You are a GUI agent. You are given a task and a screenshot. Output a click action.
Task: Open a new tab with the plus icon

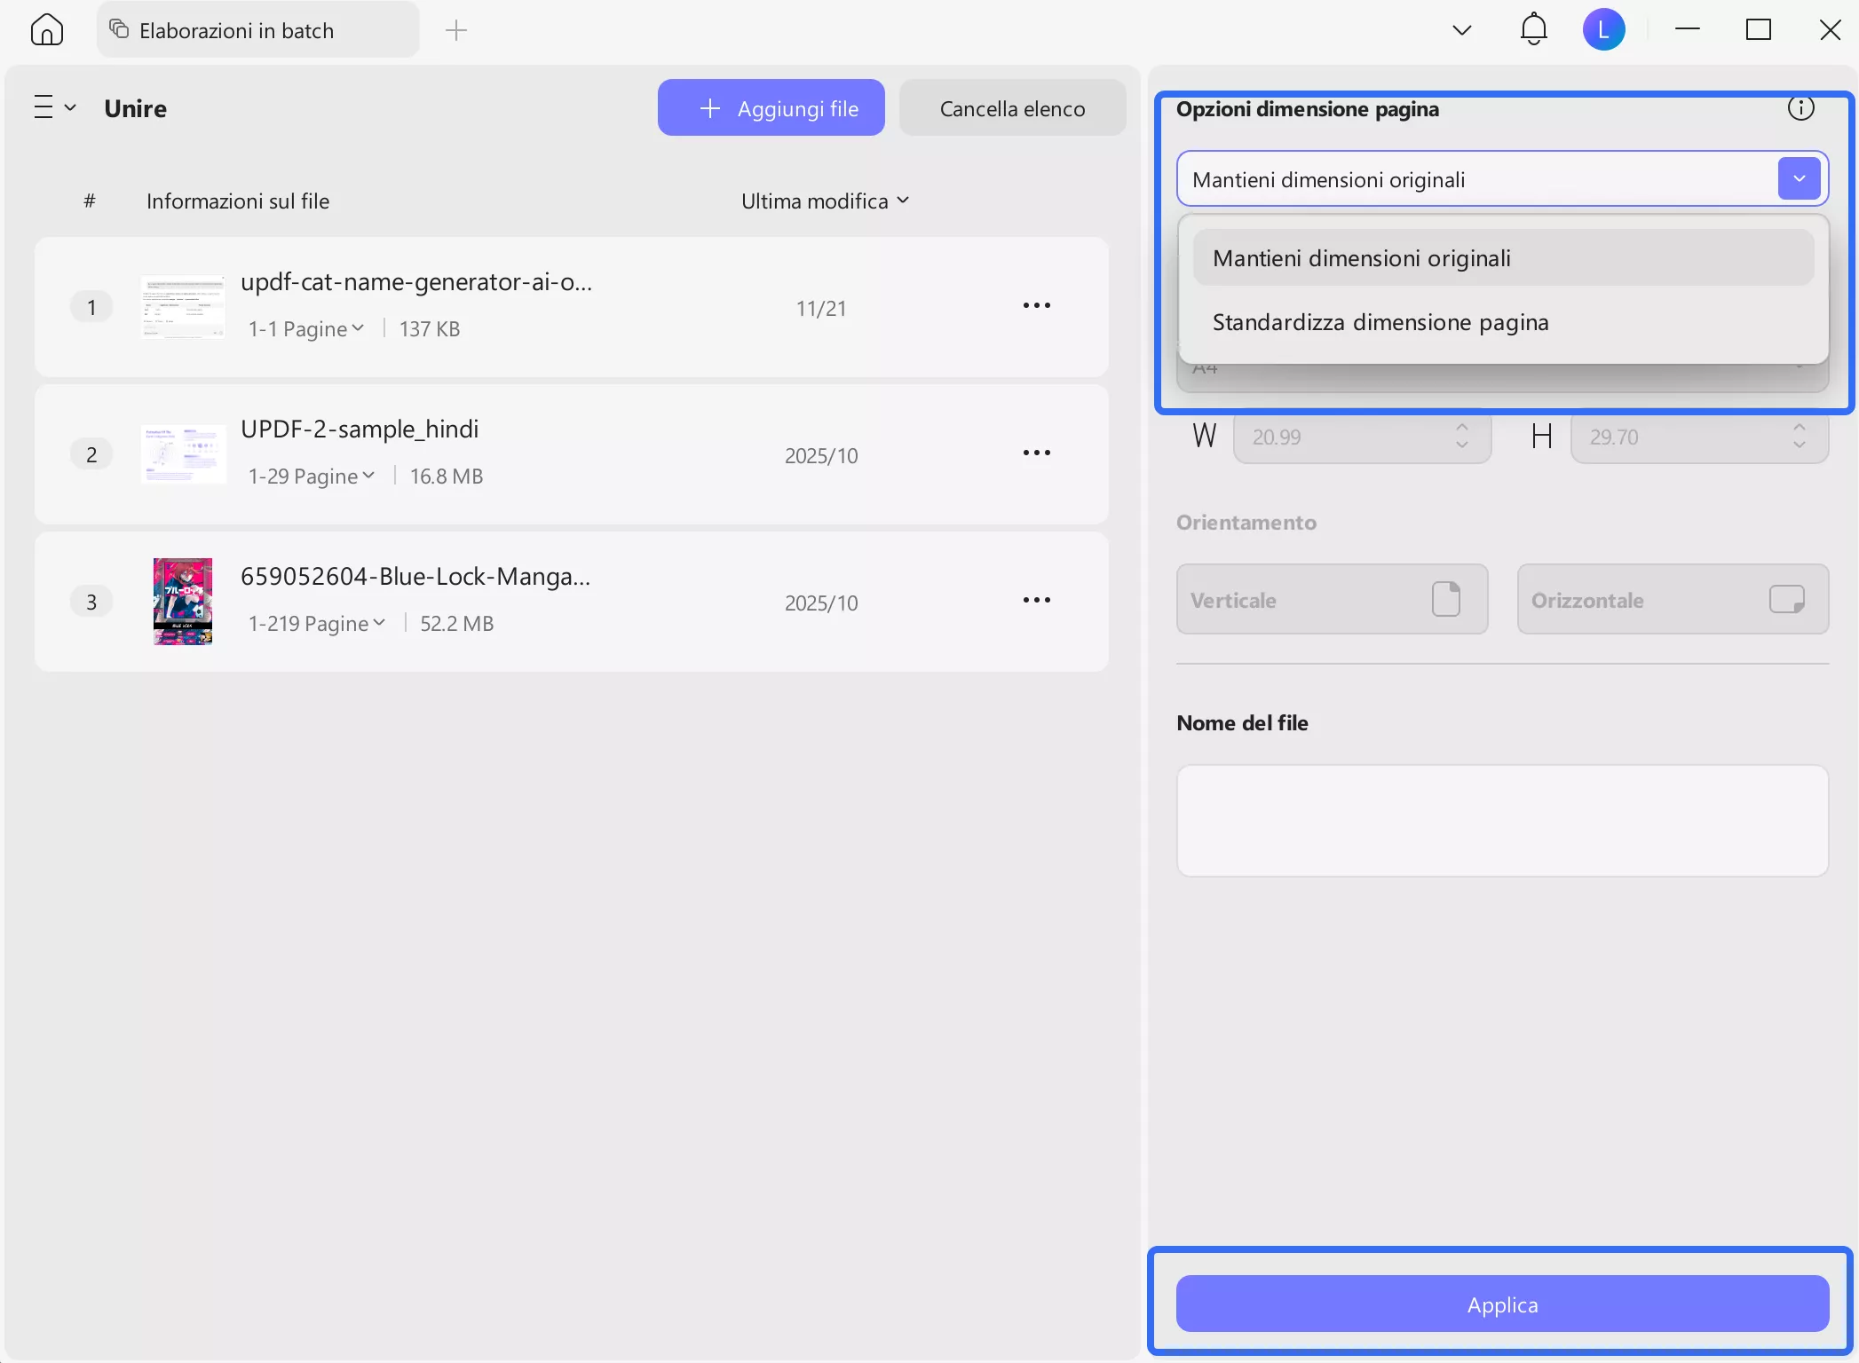(455, 29)
